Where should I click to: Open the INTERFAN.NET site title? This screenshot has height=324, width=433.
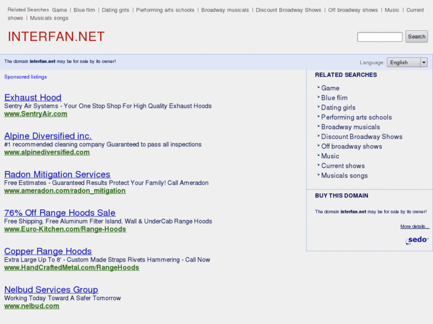(x=57, y=37)
